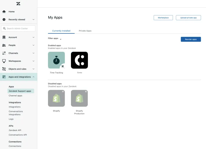Click the search magnifier icon

pyautogui.click(x=4, y=28)
